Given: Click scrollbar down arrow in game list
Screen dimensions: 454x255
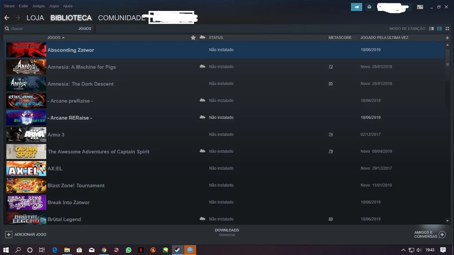Looking at the screenshot, I should click(447, 221).
